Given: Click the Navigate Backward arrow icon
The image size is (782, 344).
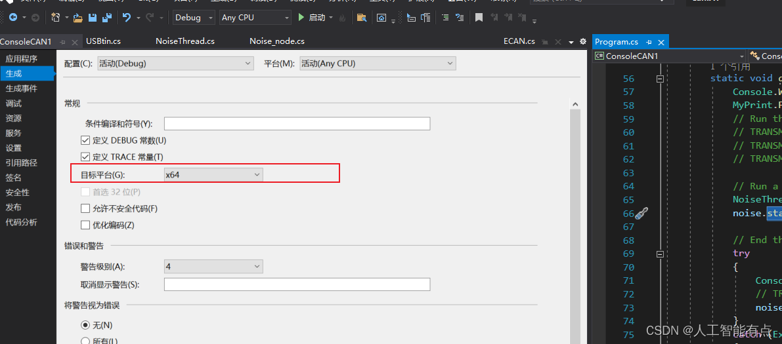Looking at the screenshot, I should (12, 18).
